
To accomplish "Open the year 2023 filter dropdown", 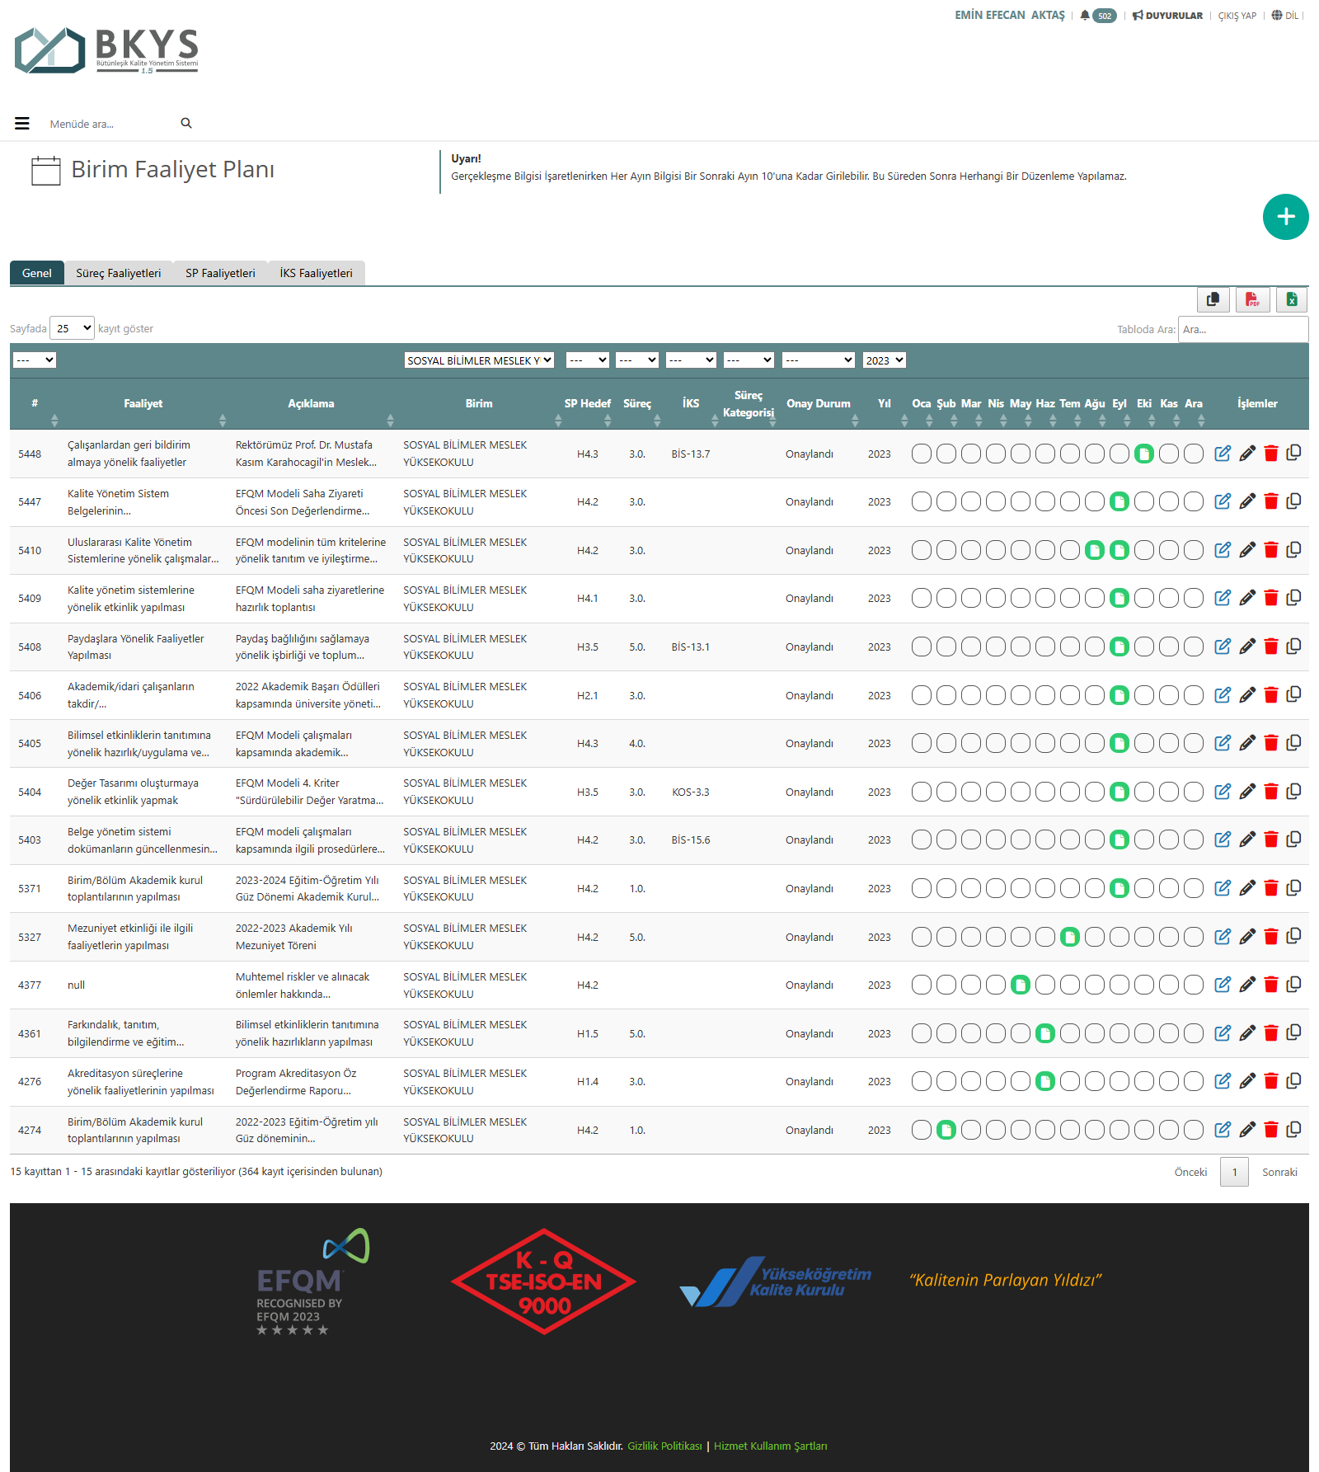I will click(x=884, y=360).
